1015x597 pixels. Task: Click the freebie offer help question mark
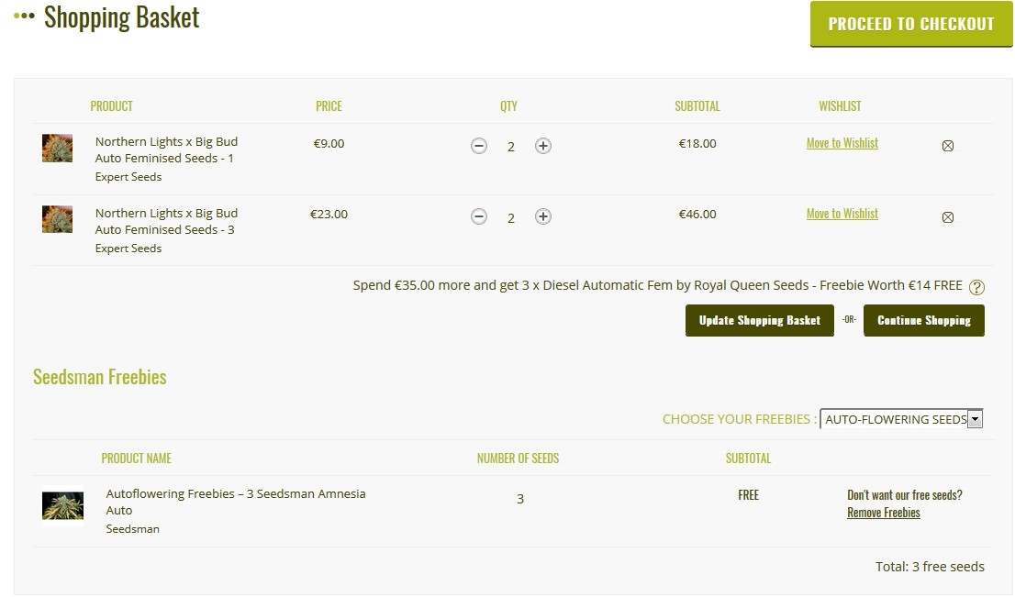coord(976,287)
